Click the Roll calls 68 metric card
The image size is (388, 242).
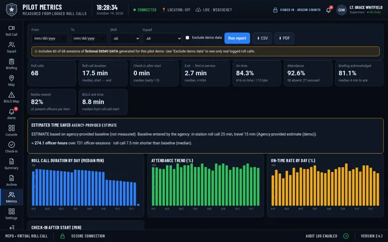(x=52, y=73)
